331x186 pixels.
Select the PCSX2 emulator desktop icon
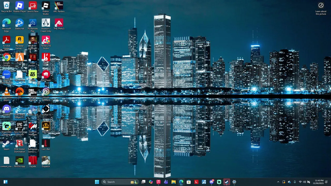(33, 111)
